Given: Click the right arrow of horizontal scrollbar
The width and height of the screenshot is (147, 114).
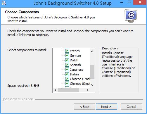Looking at the screenshot, I should [87, 90].
